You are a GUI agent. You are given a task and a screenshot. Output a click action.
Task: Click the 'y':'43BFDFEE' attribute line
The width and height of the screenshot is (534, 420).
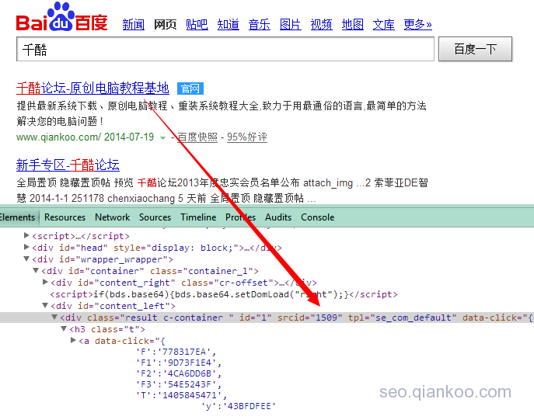(x=239, y=406)
